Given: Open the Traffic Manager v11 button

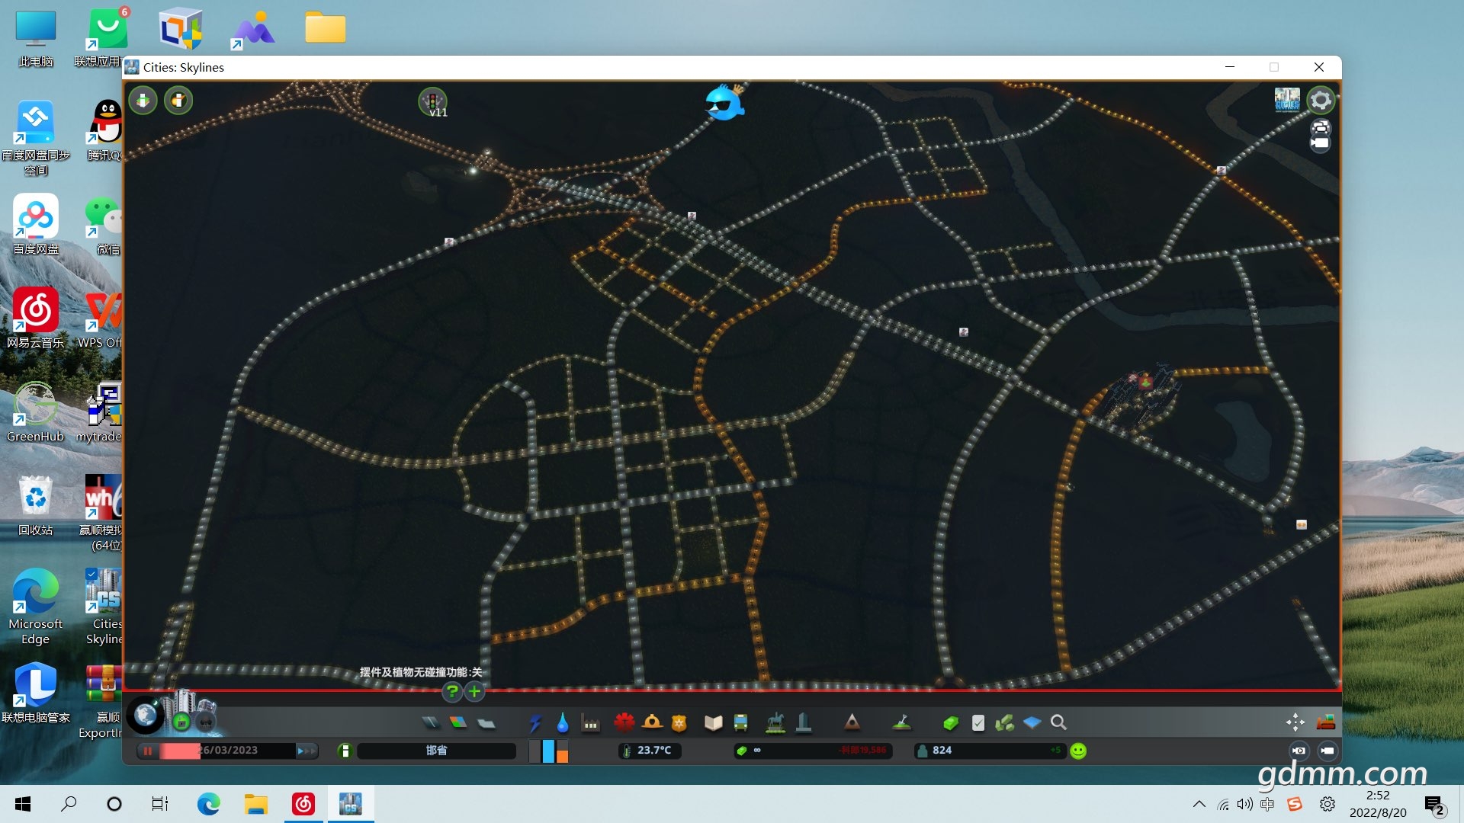Looking at the screenshot, I should (x=433, y=102).
